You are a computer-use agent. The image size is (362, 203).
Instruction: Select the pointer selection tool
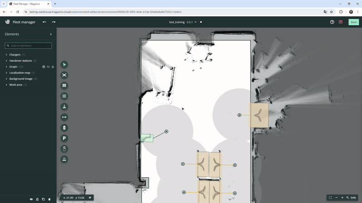coord(64,65)
